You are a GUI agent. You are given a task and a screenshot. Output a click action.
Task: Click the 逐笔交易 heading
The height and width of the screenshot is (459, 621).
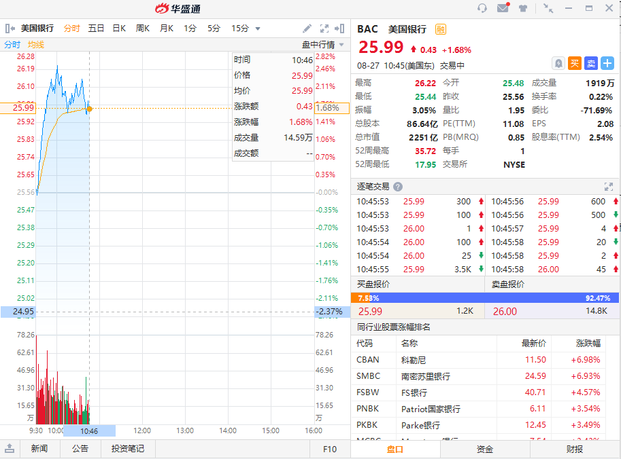coord(373,187)
